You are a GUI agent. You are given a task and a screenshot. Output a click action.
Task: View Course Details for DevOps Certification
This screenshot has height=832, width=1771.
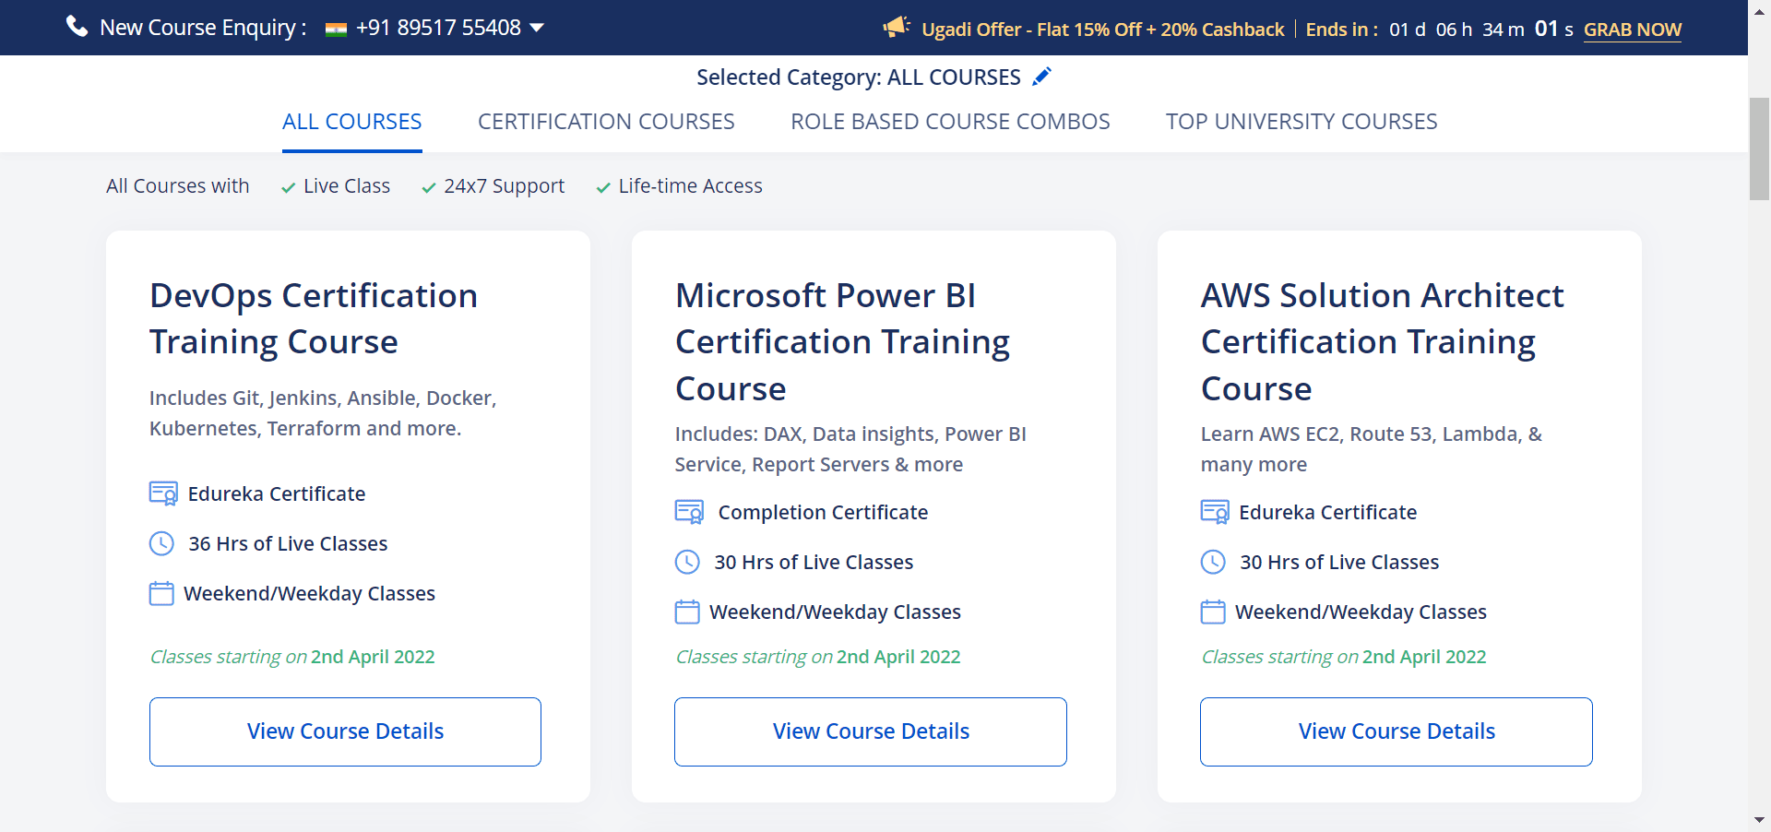pyautogui.click(x=345, y=731)
